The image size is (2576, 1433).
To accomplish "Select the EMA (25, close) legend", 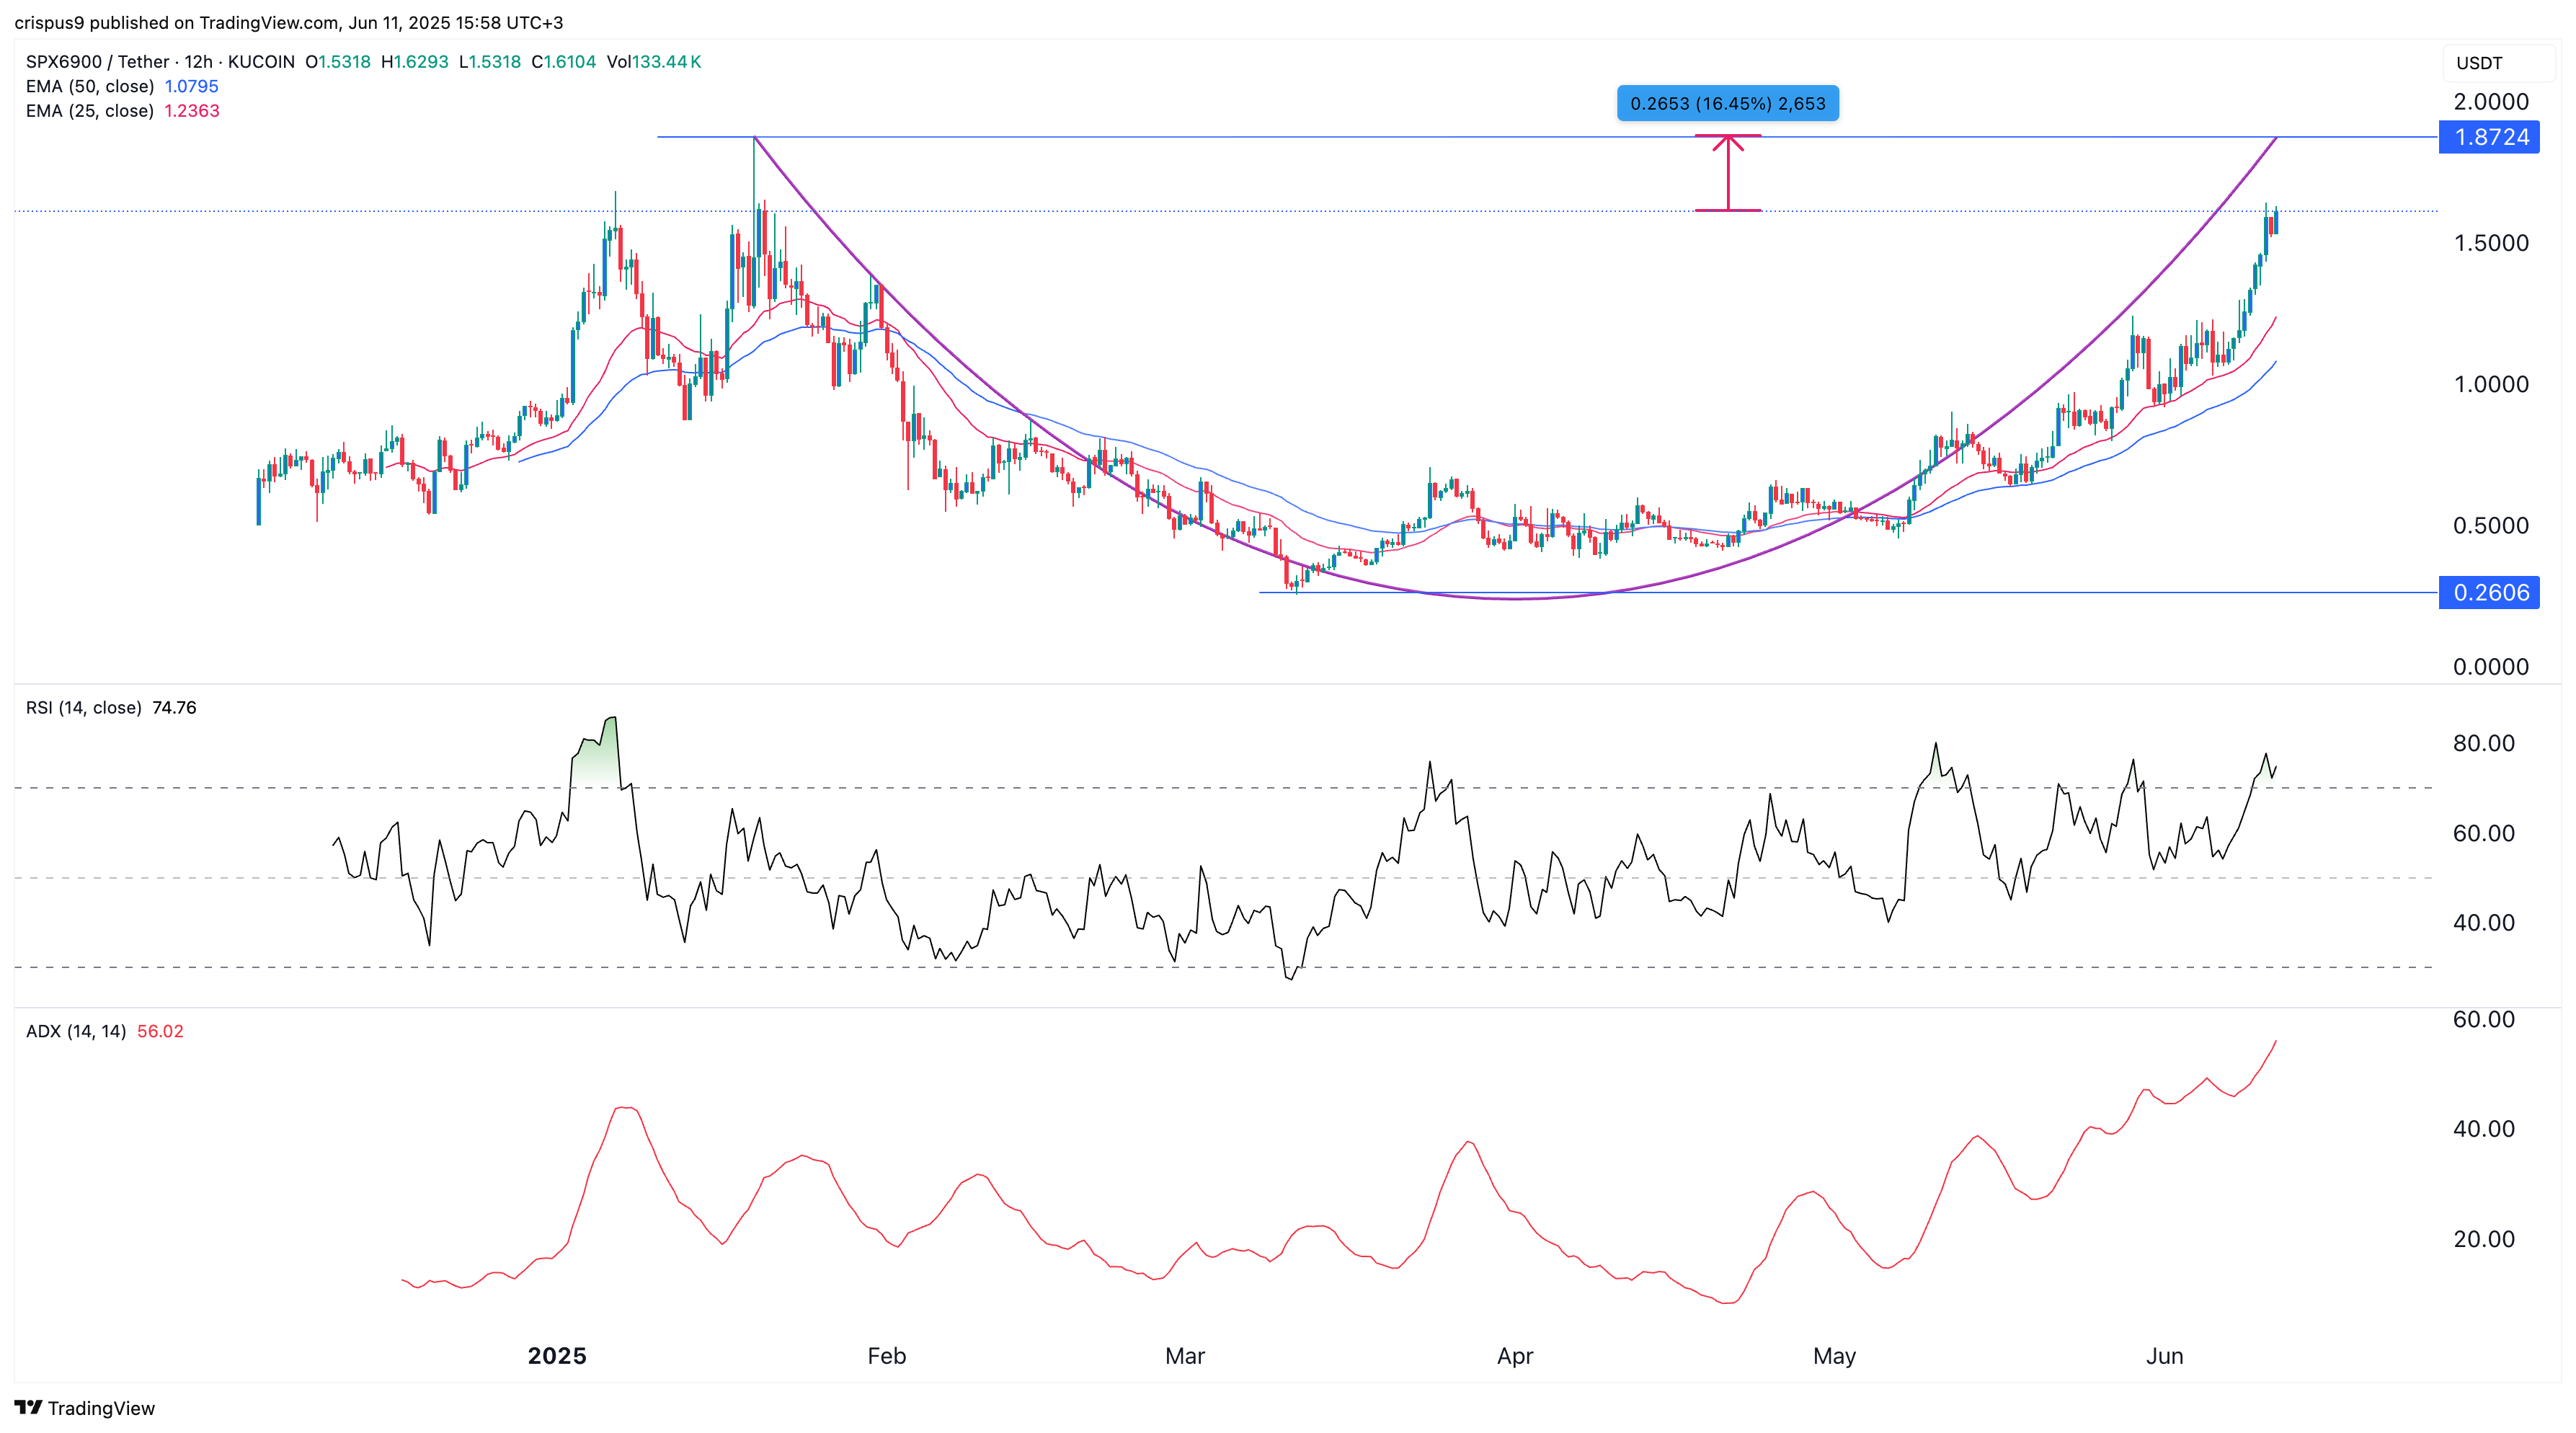I will pyautogui.click(x=90, y=111).
